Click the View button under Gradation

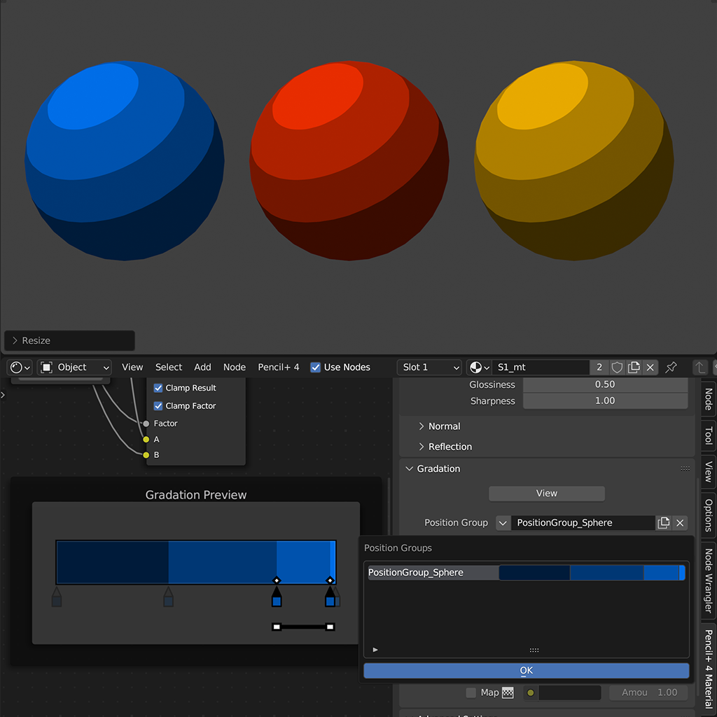(546, 494)
